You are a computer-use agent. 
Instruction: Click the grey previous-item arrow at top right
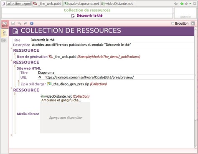pos(176,4)
